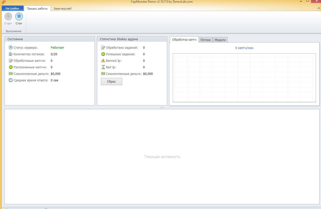This screenshot has height=209, width=321.
Task: Click the Обработано заданий icon
Action: (x=103, y=47)
